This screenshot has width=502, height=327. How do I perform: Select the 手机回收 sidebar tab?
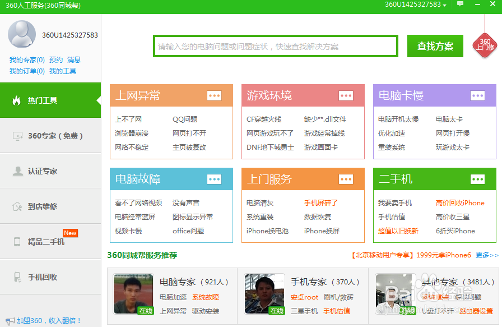[x=50, y=277]
